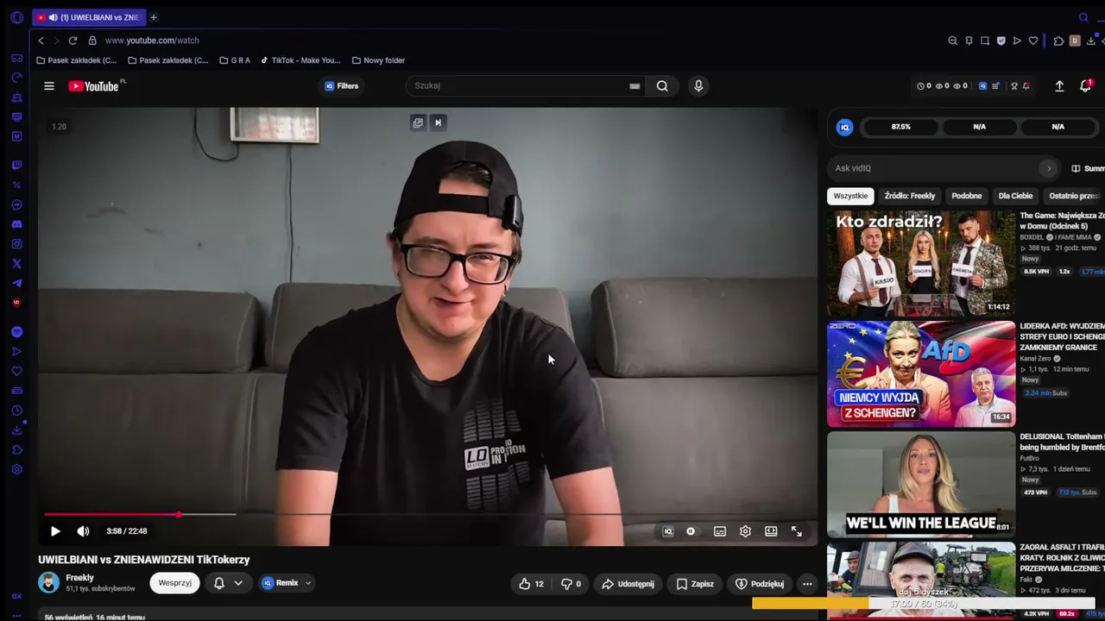Open X (Twitter) in the Opera sidebar

pyautogui.click(x=16, y=264)
